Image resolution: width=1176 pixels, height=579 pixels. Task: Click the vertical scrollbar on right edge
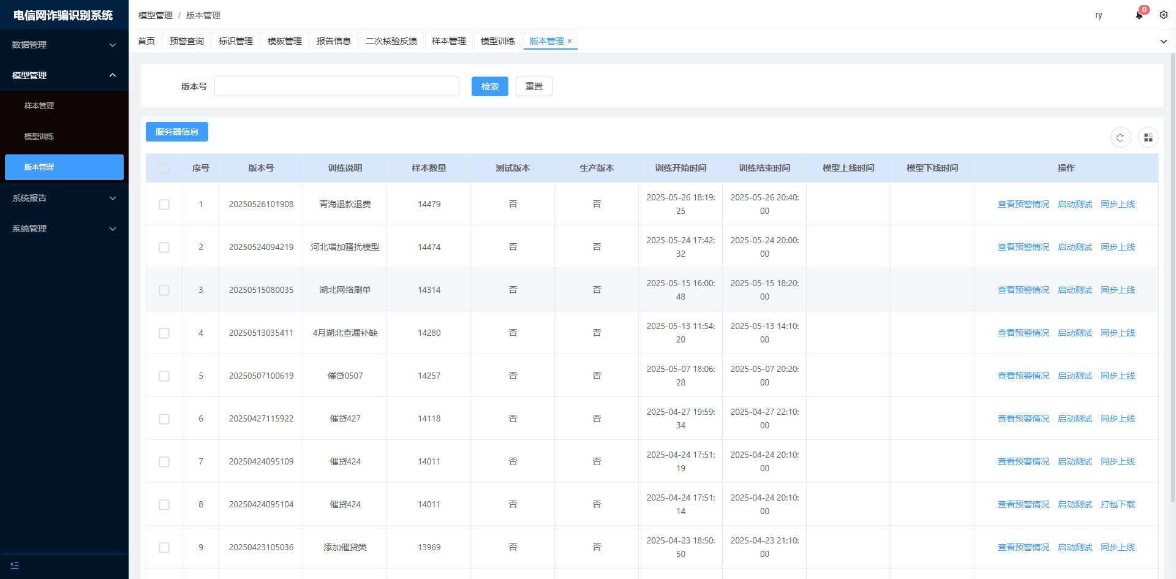click(x=1172, y=276)
